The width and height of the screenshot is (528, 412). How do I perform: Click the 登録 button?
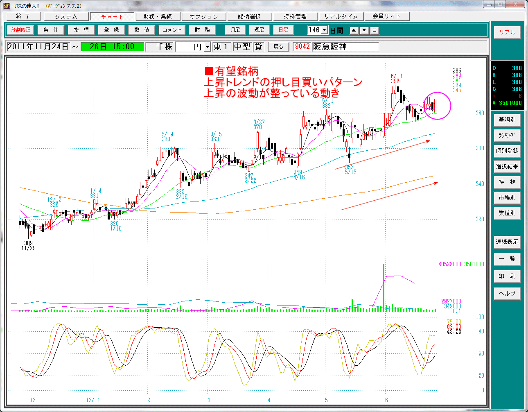pyautogui.click(x=111, y=30)
